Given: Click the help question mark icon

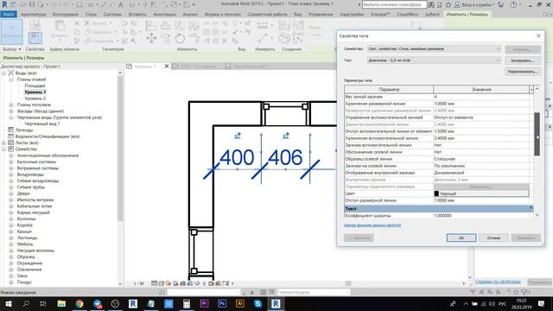Looking at the screenshot, I should tap(514, 4).
